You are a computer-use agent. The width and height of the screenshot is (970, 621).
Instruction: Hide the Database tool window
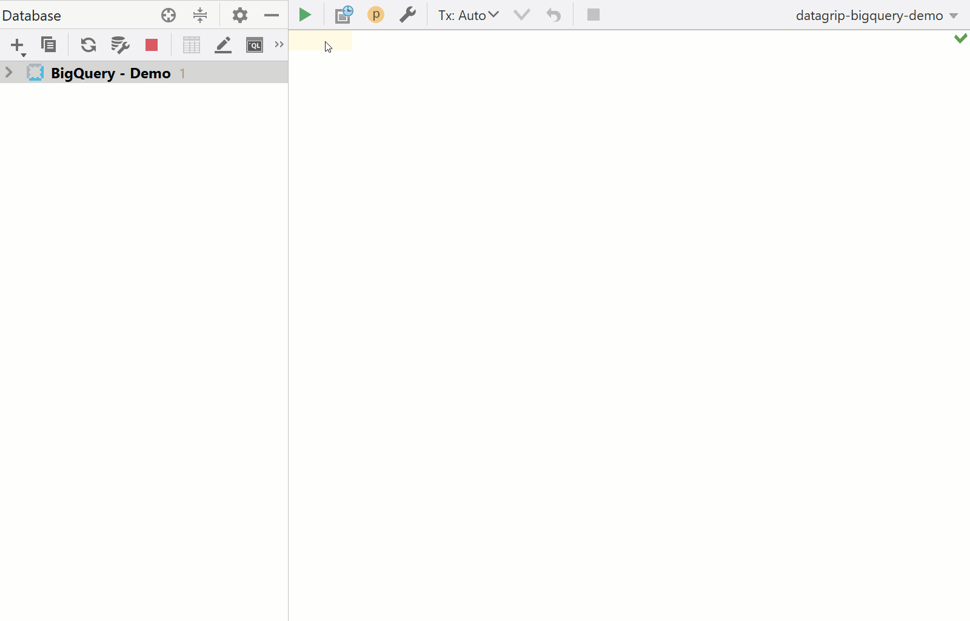[272, 15]
